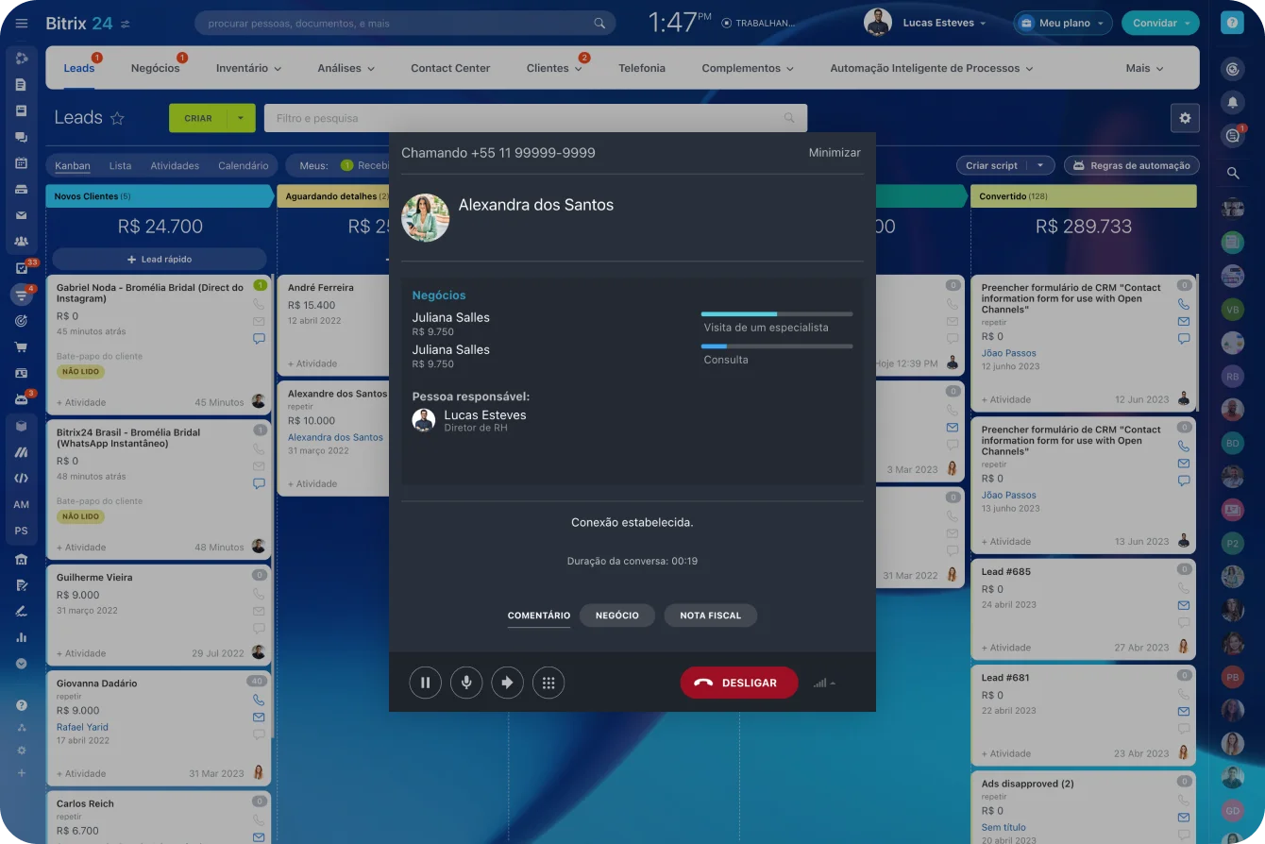The width and height of the screenshot is (1265, 844).
Task: Select the Nota Fiscal tab
Action: click(710, 616)
